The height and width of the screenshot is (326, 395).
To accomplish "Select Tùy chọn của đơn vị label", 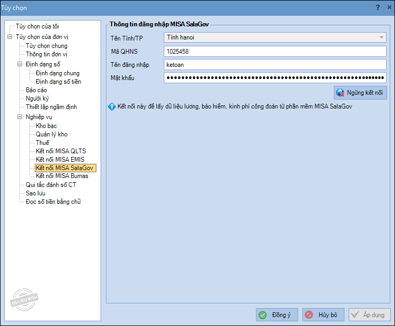I will pyautogui.click(x=42, y=37).
